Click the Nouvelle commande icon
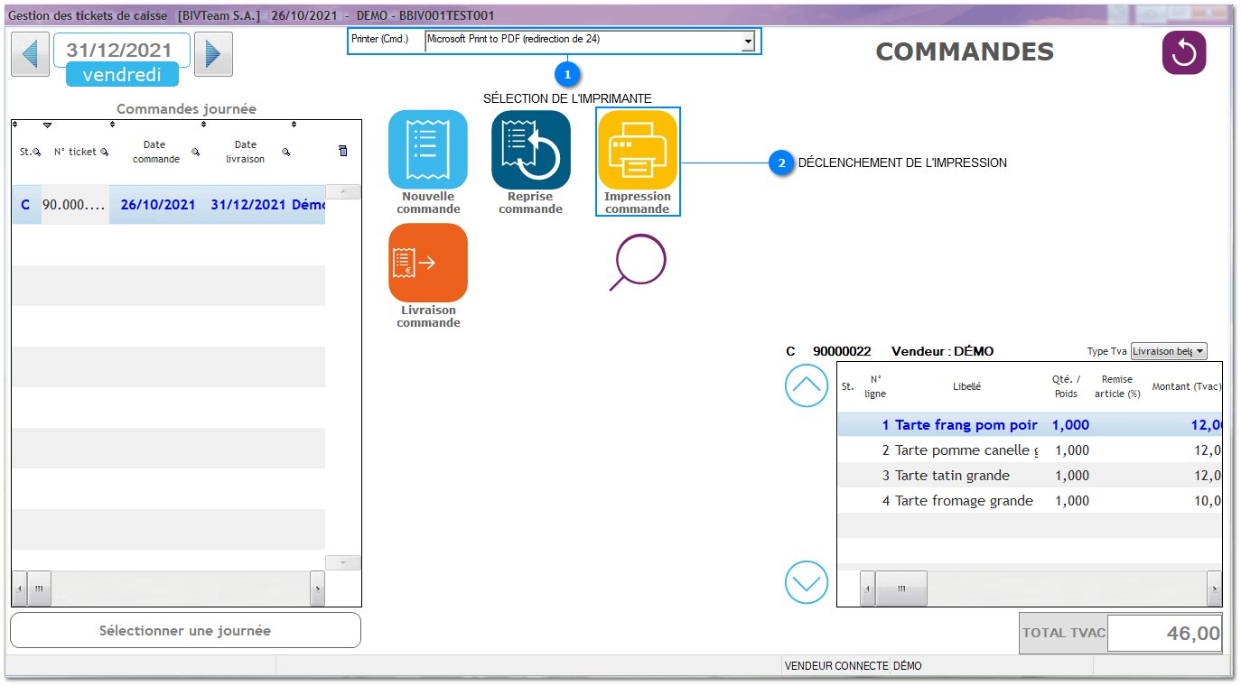The image size is (1241, 686). pos(427,150)
